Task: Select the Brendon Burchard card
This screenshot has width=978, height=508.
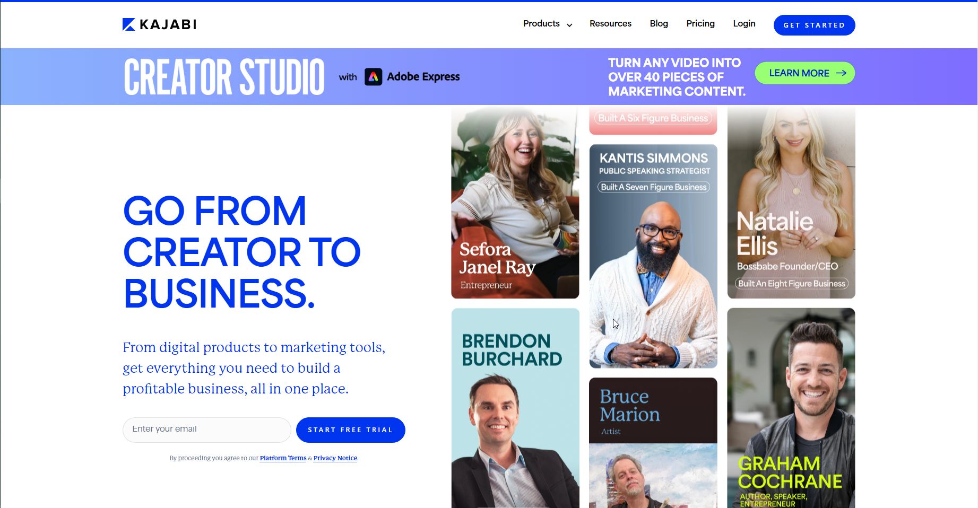Action: (515, 408)
